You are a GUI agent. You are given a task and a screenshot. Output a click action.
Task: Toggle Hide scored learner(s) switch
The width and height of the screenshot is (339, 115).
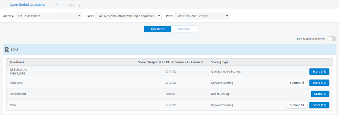tap(332, 39)
